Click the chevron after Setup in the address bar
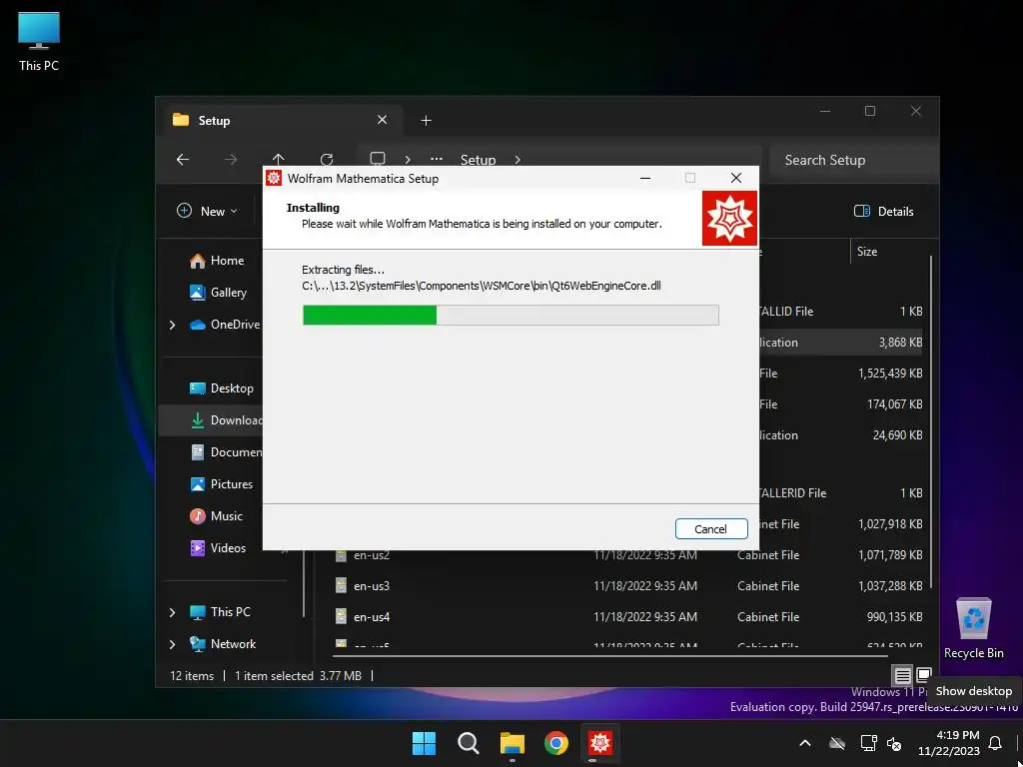Image resolution: width=1023 pixels, height=767 pixels. pos(517,160)
